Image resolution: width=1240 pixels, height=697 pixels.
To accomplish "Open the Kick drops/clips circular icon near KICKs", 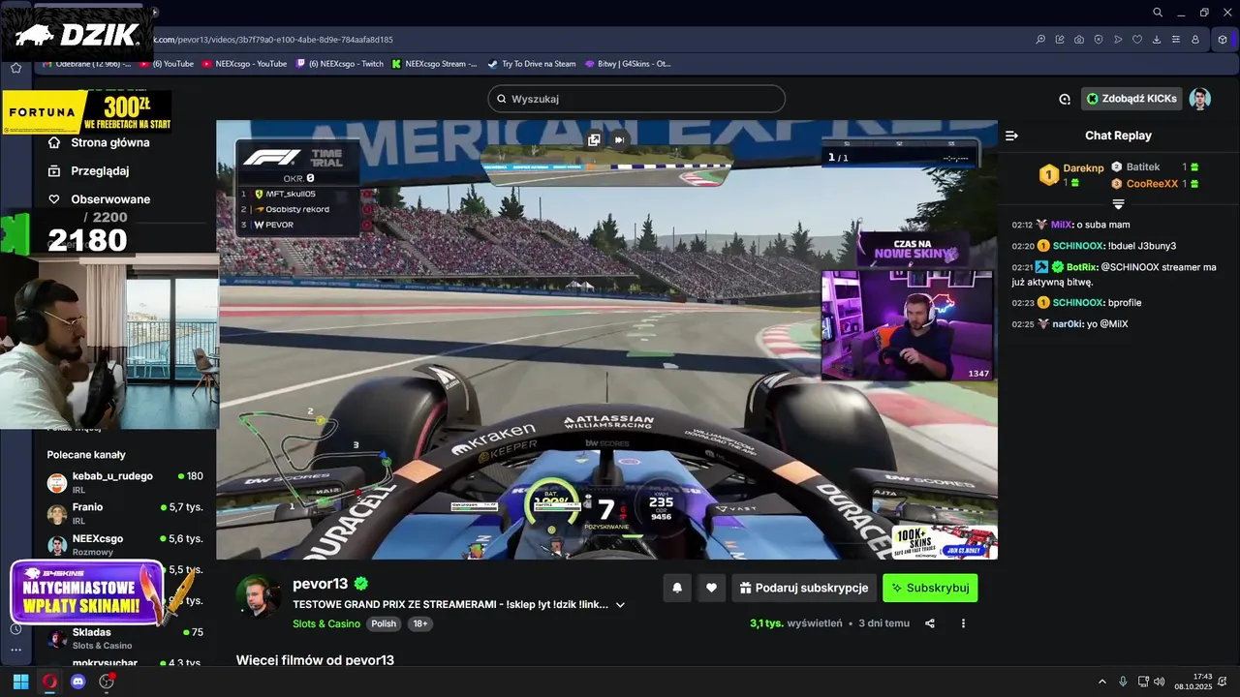I will (x=1065, y=99).
